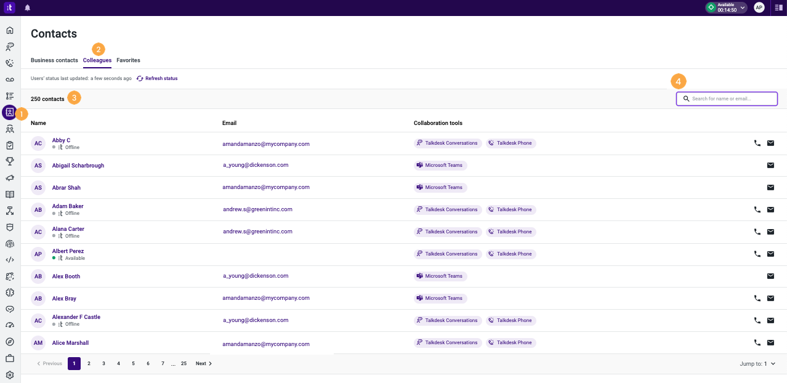Email Alice Marshall via the envelope icon

click(x=770, y=342)
